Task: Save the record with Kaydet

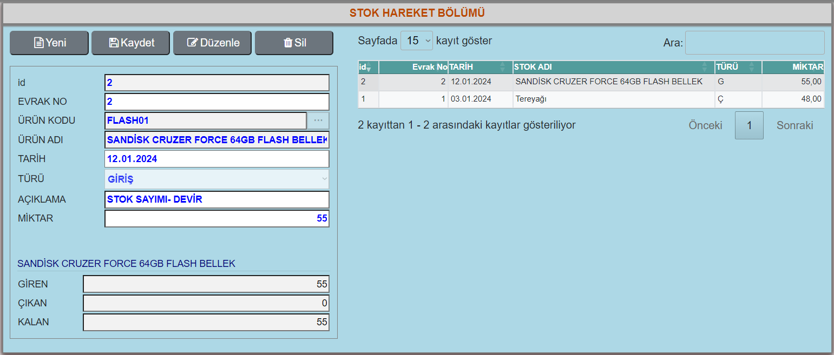Action: pyautogui.click(x=130, y=43)
